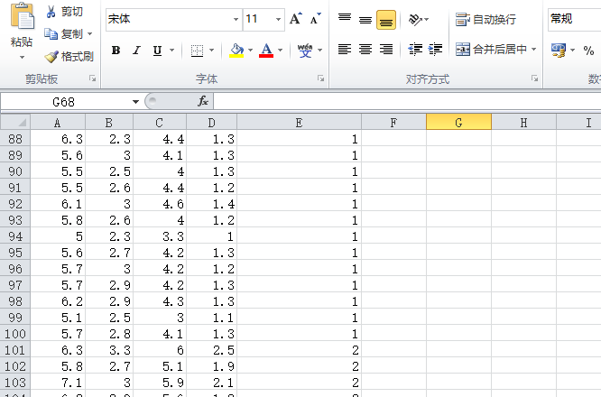Click cell A88 containing 6.3
The height and width of the screenshot is (397, 601).
[x=58, y=139]
